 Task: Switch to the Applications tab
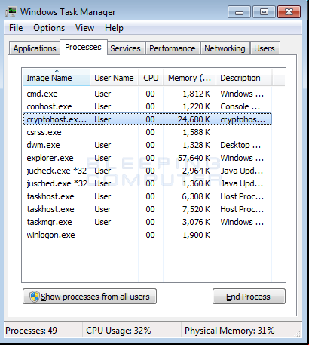tap(35, 48)
